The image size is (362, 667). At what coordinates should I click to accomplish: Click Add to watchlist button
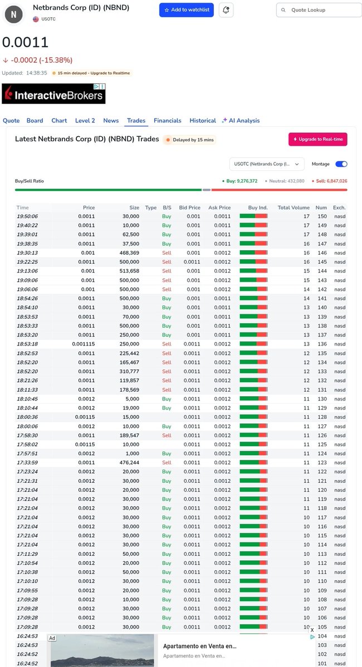pyautogui.click(x=187, y=10)
